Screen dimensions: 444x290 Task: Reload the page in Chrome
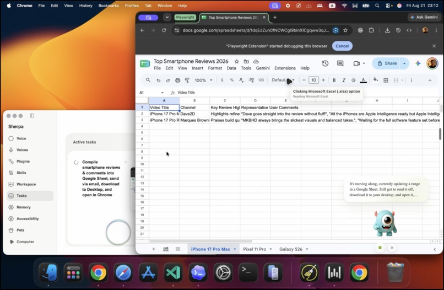tap(164, 30)
